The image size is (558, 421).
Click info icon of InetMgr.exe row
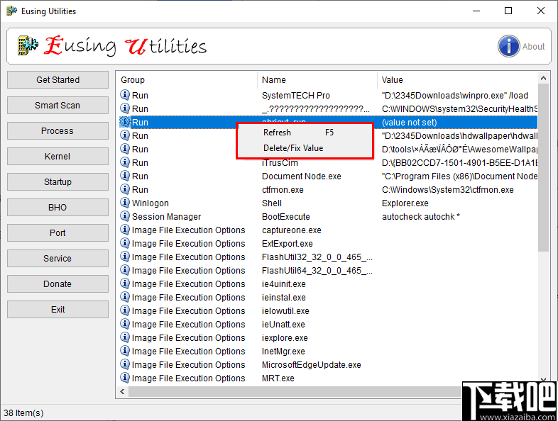tap(124, 352)
